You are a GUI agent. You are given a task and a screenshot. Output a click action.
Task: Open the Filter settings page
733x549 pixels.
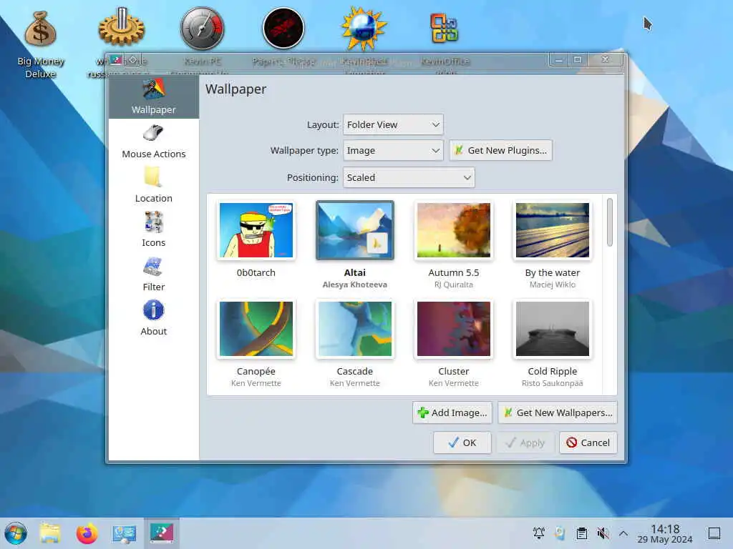point(153,274)
